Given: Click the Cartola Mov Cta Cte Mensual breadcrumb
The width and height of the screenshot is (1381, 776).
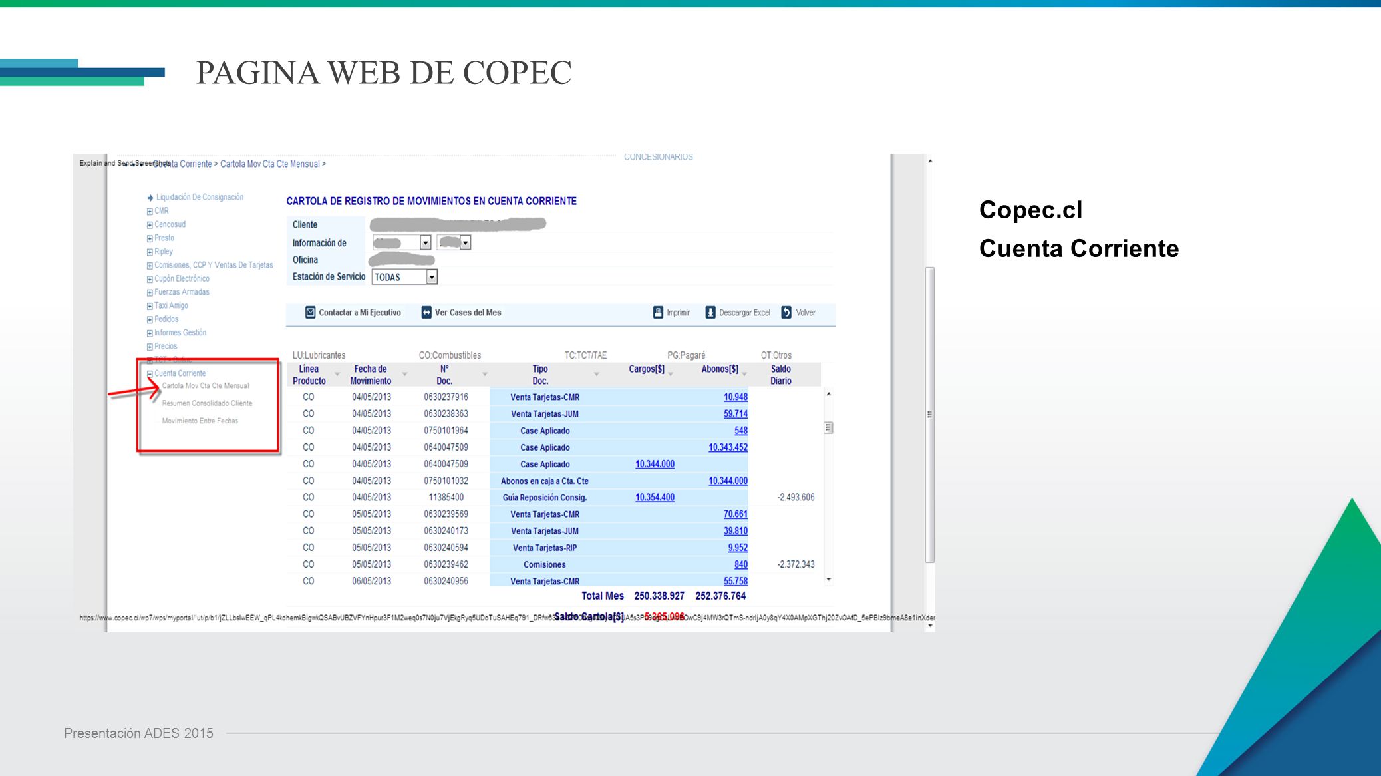Looking at the screenshot, I should [x=270, y=164].
